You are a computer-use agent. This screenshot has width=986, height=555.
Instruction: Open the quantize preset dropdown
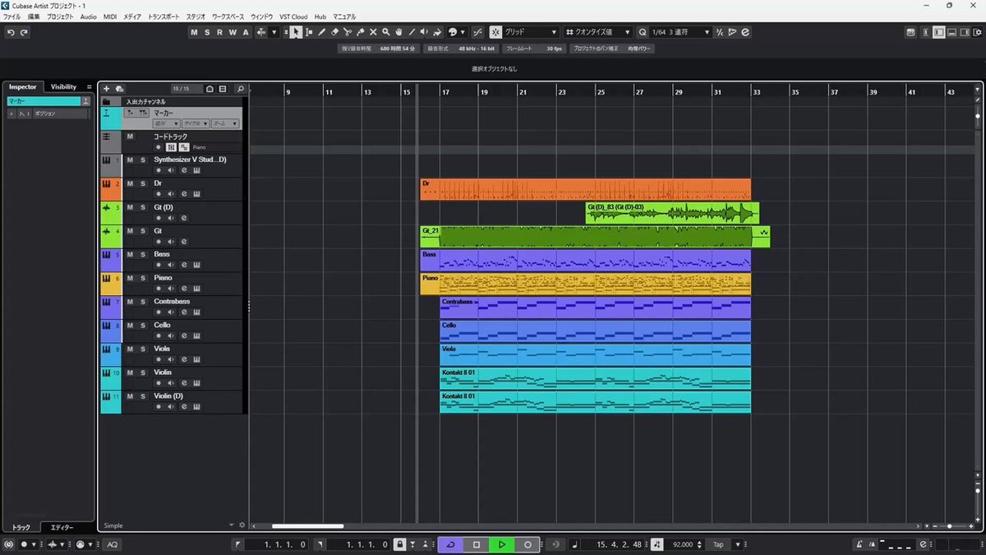click(600, 32)
